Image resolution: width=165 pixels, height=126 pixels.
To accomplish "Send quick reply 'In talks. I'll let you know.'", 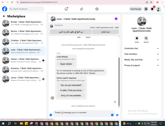I will click(x=71, y=90).
